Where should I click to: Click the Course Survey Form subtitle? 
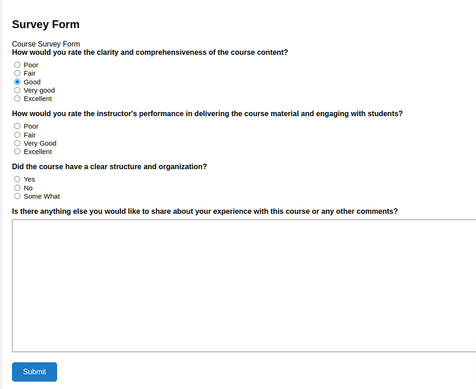[x=46, y=44]
